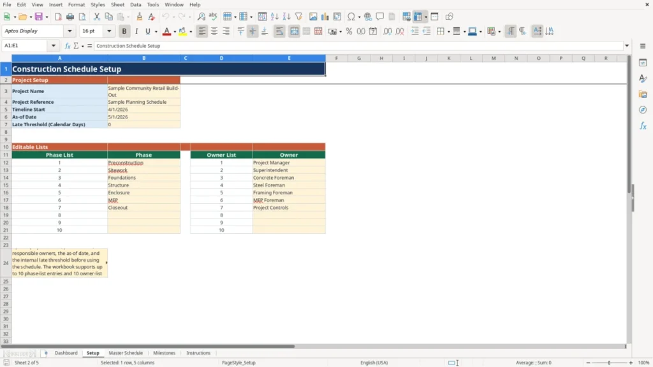Toggle Bold formatting
Screen dimensions: 653x367
point(124,31)
